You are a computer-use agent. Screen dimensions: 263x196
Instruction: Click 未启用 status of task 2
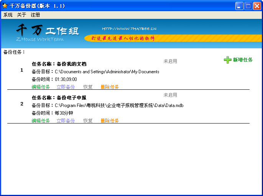point(170,95)
